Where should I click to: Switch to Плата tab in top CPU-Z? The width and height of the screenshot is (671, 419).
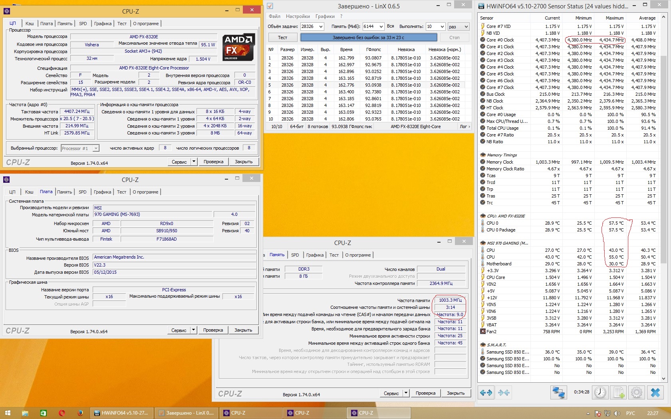point(46,24)
